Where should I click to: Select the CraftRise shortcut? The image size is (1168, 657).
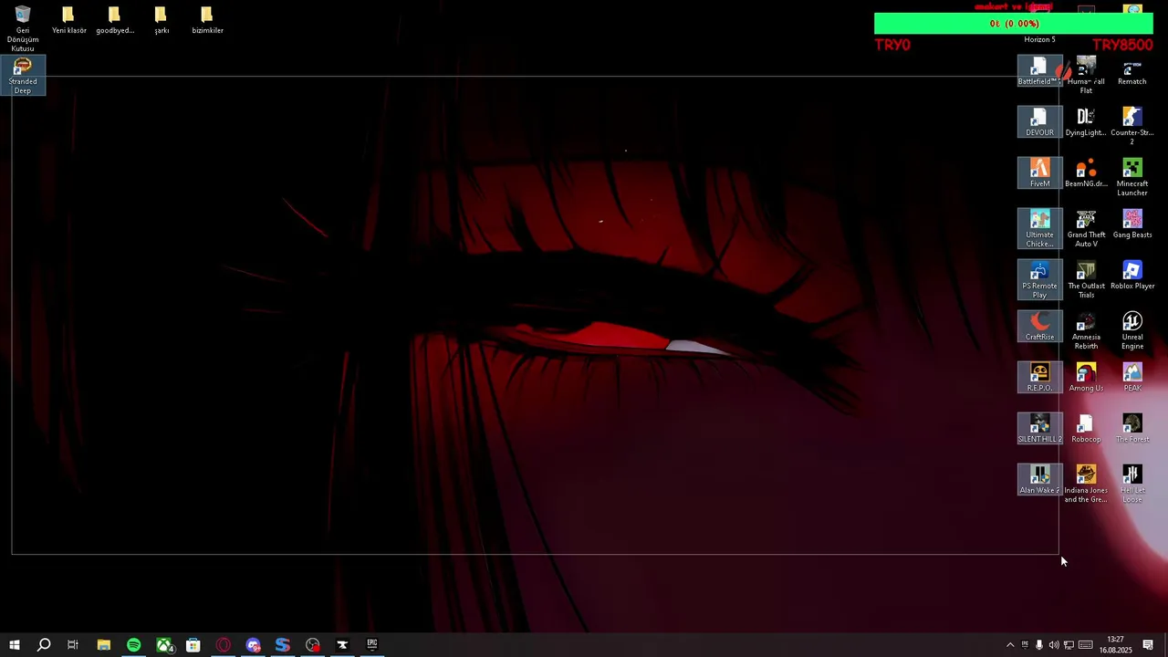click(1039, 326)
